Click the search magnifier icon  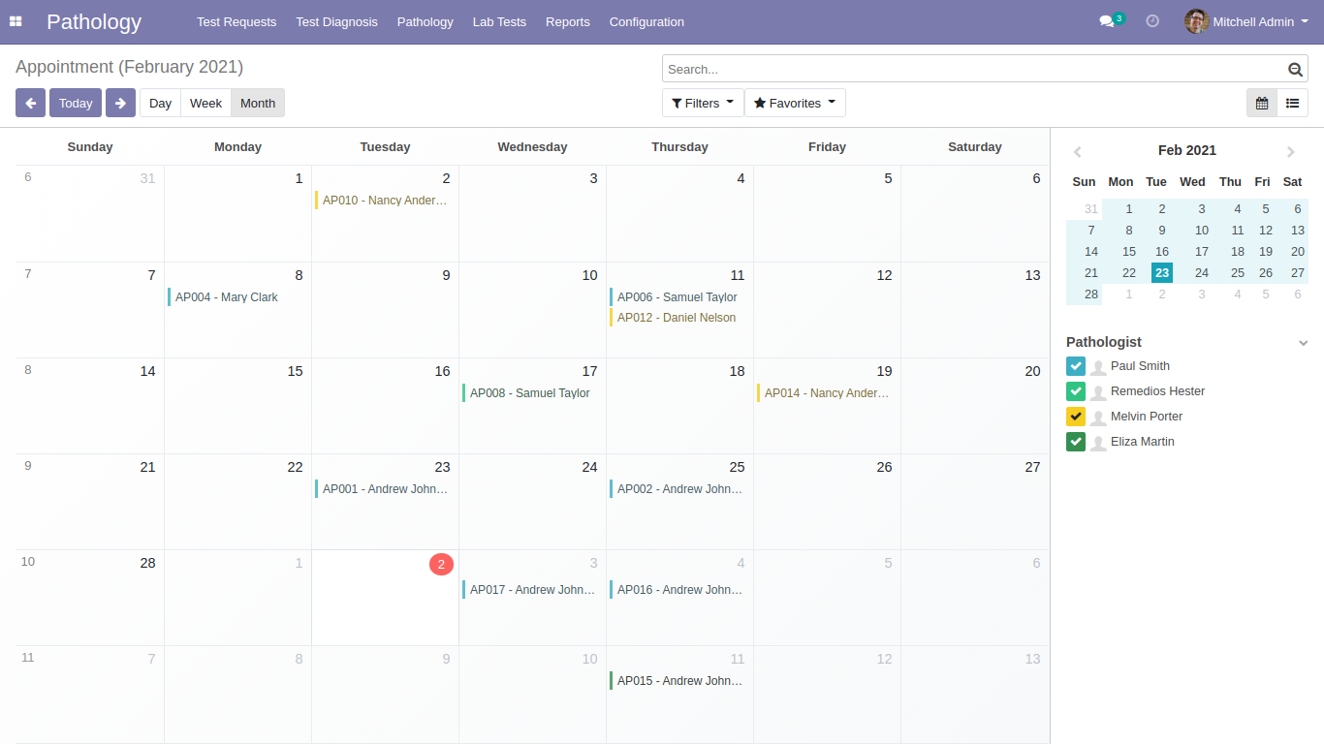(1295, 69)
